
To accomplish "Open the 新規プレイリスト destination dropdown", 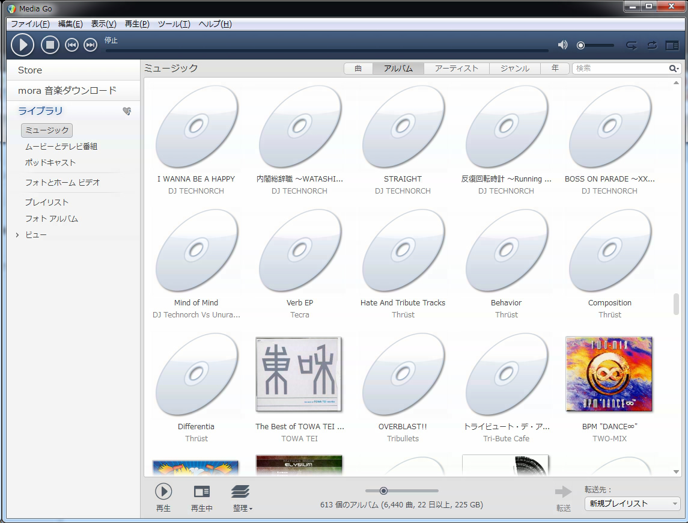I will pyautogui.click(x=632, y=504).
